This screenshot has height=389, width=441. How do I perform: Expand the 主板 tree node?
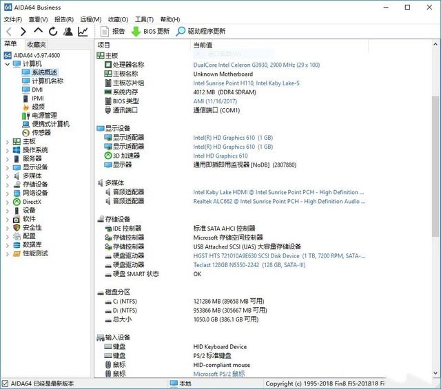pos(8,142)
